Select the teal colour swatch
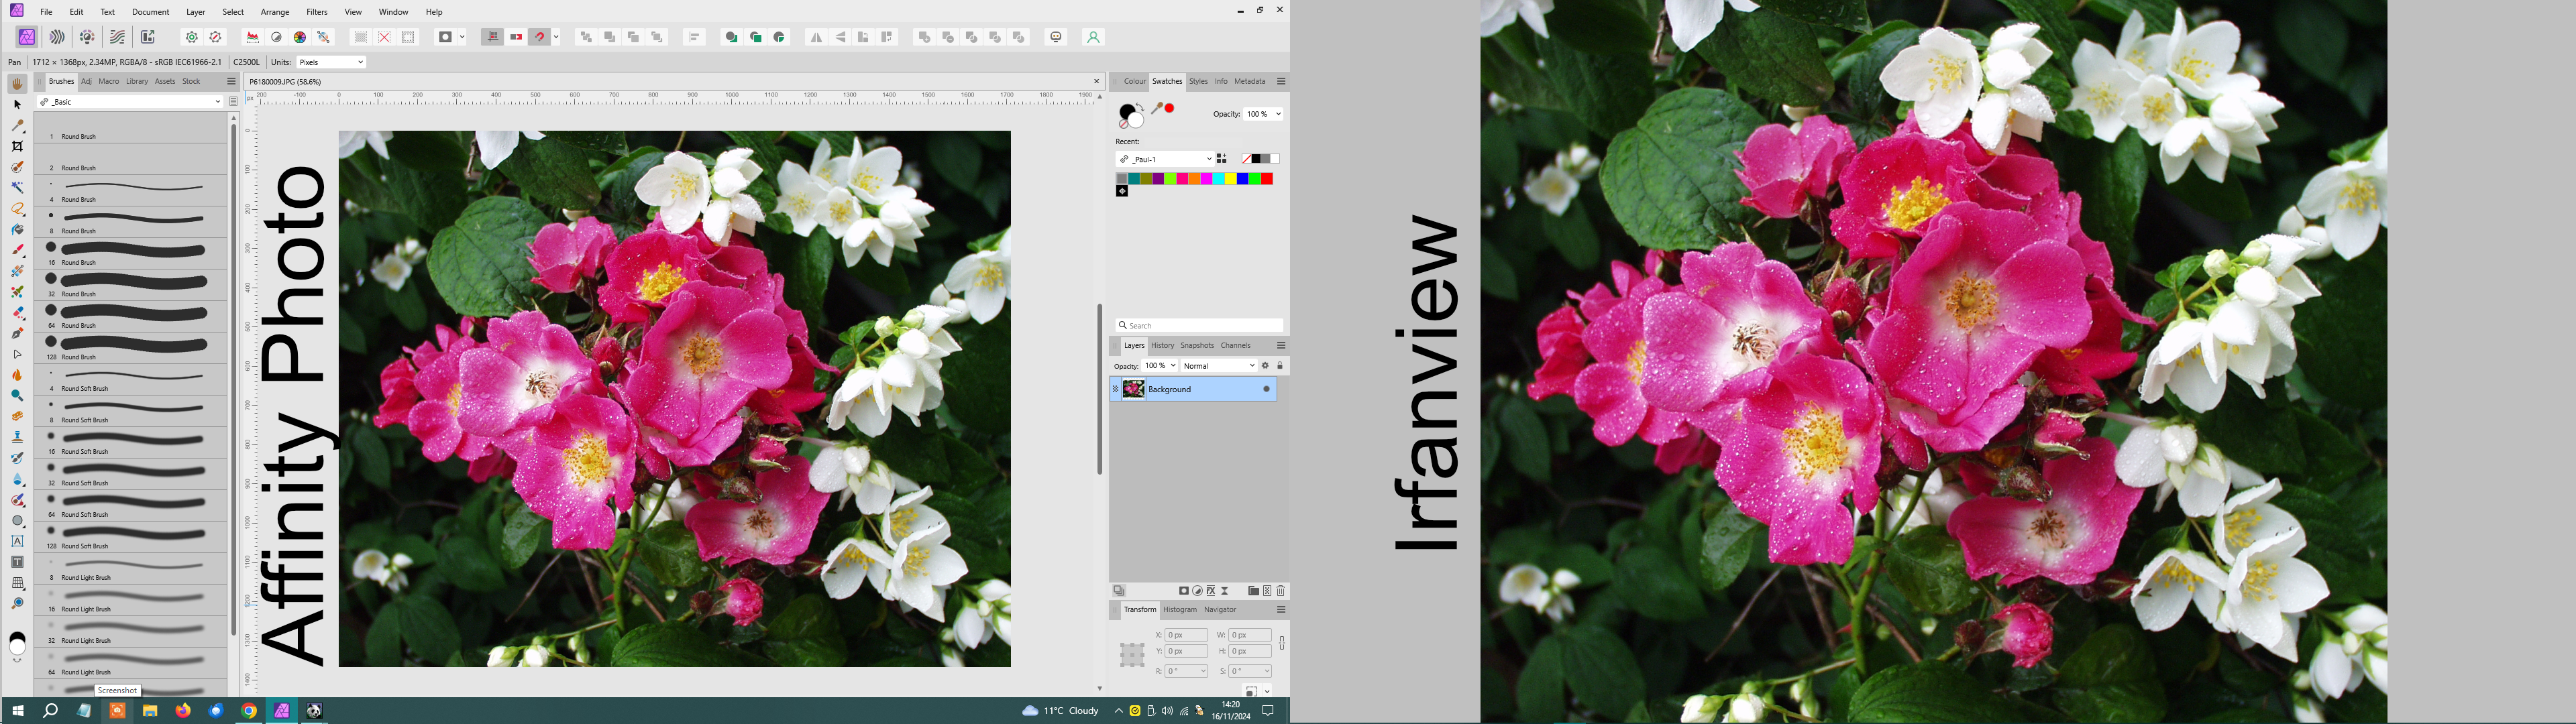The height and width of the screenshot is (724, 2576). click(x=1134, y=179)
